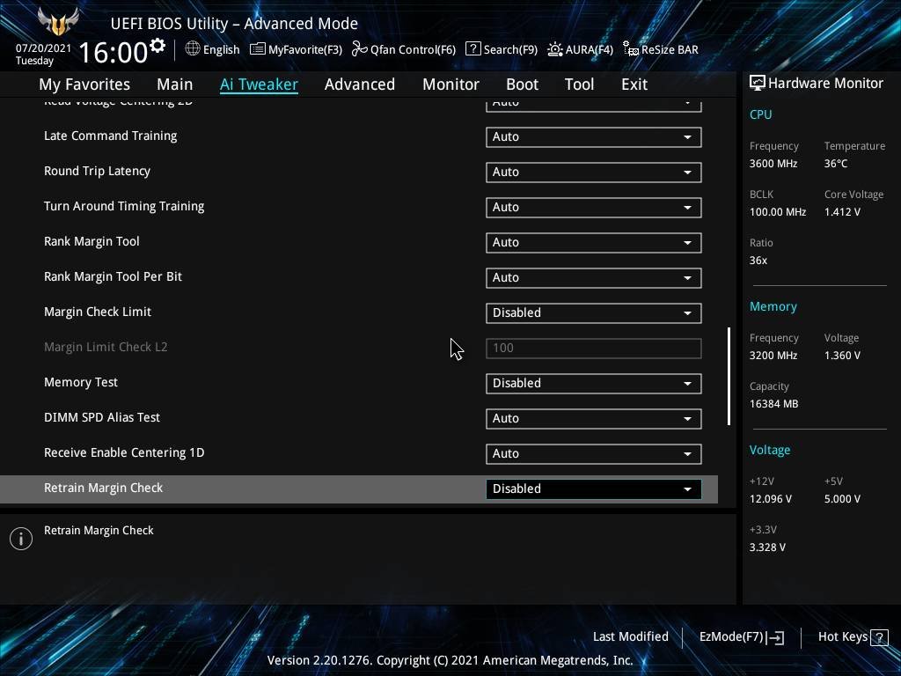This screenshot has height=676, width=901.
Task: Click the Hot Keys question mark icon
Action: tap(878, 637)
